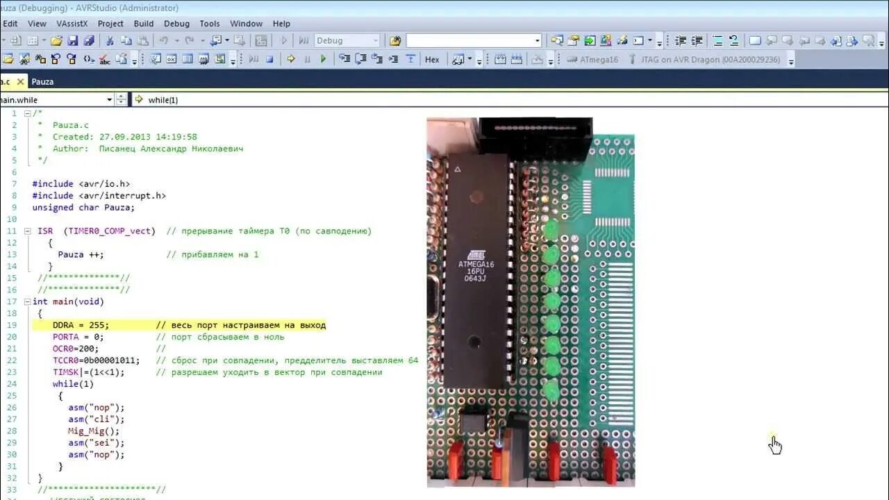
Task: Click the comment out lines icon
Action: point(718,40)
